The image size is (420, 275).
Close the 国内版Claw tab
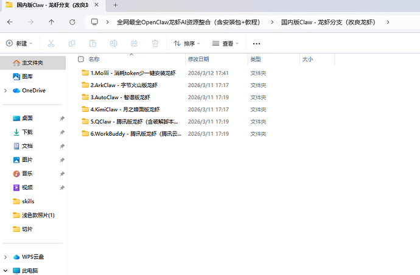click(96, 5)
